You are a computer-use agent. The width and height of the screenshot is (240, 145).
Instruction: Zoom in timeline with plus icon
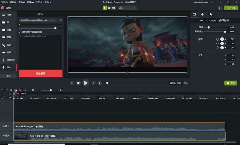point(60,90)
